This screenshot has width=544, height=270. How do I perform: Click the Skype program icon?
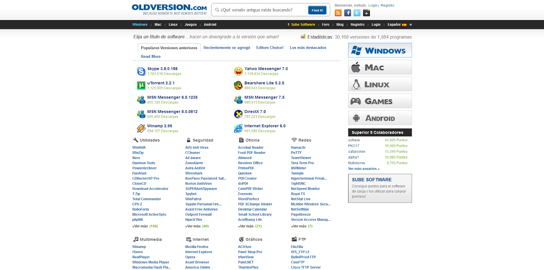pos(141,71)
